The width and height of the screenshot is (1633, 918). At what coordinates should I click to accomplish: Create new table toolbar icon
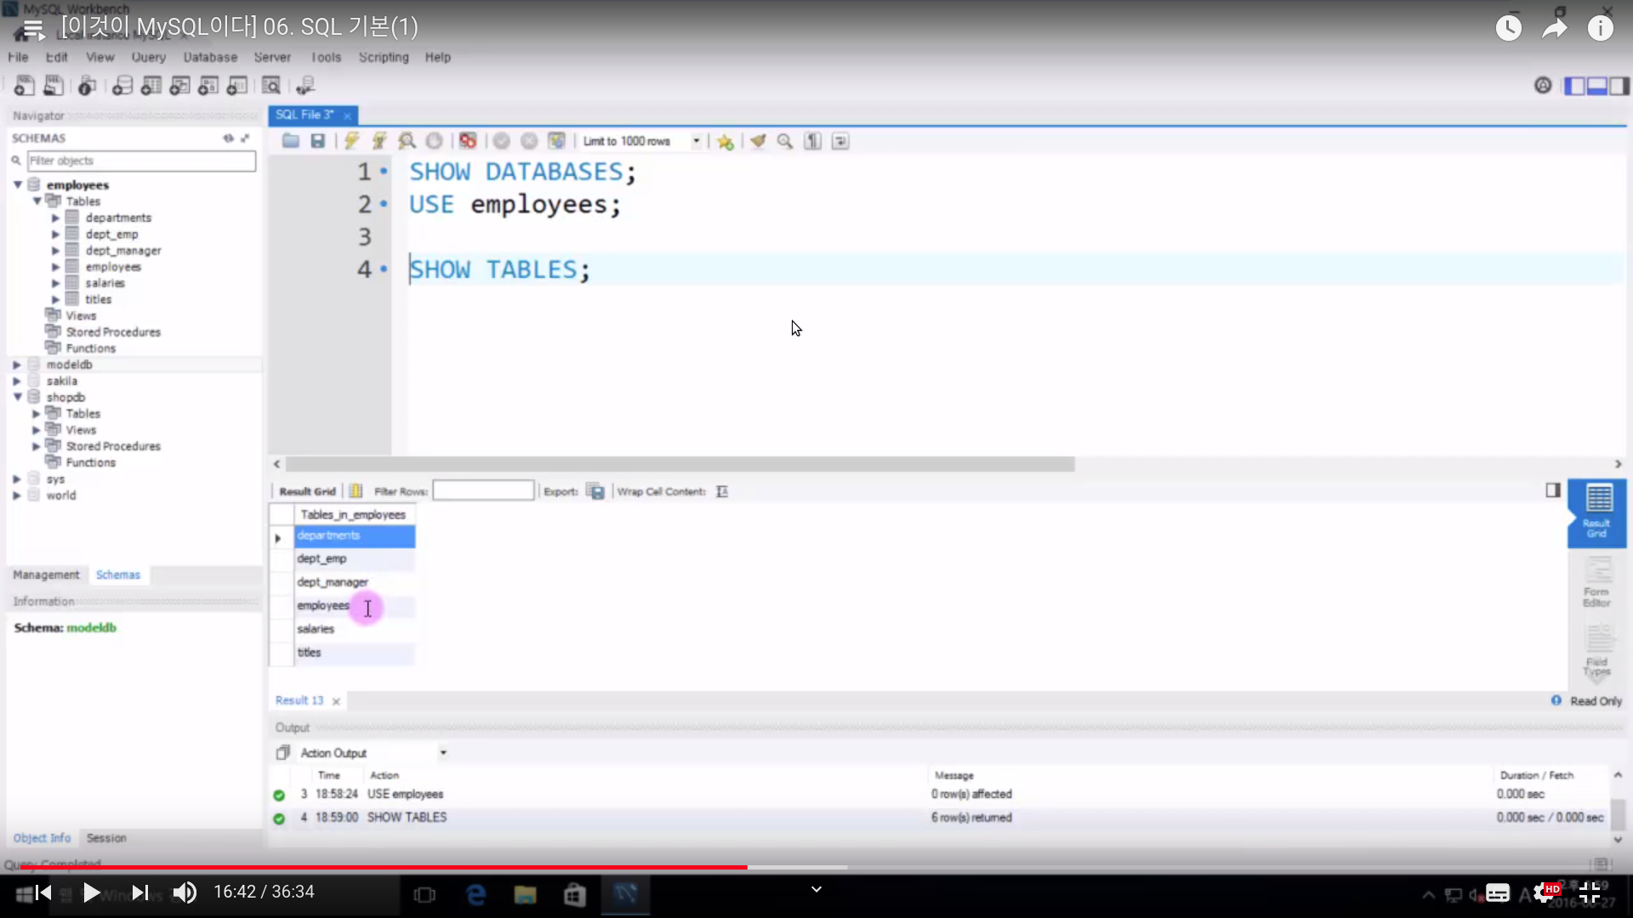[151, 86]
